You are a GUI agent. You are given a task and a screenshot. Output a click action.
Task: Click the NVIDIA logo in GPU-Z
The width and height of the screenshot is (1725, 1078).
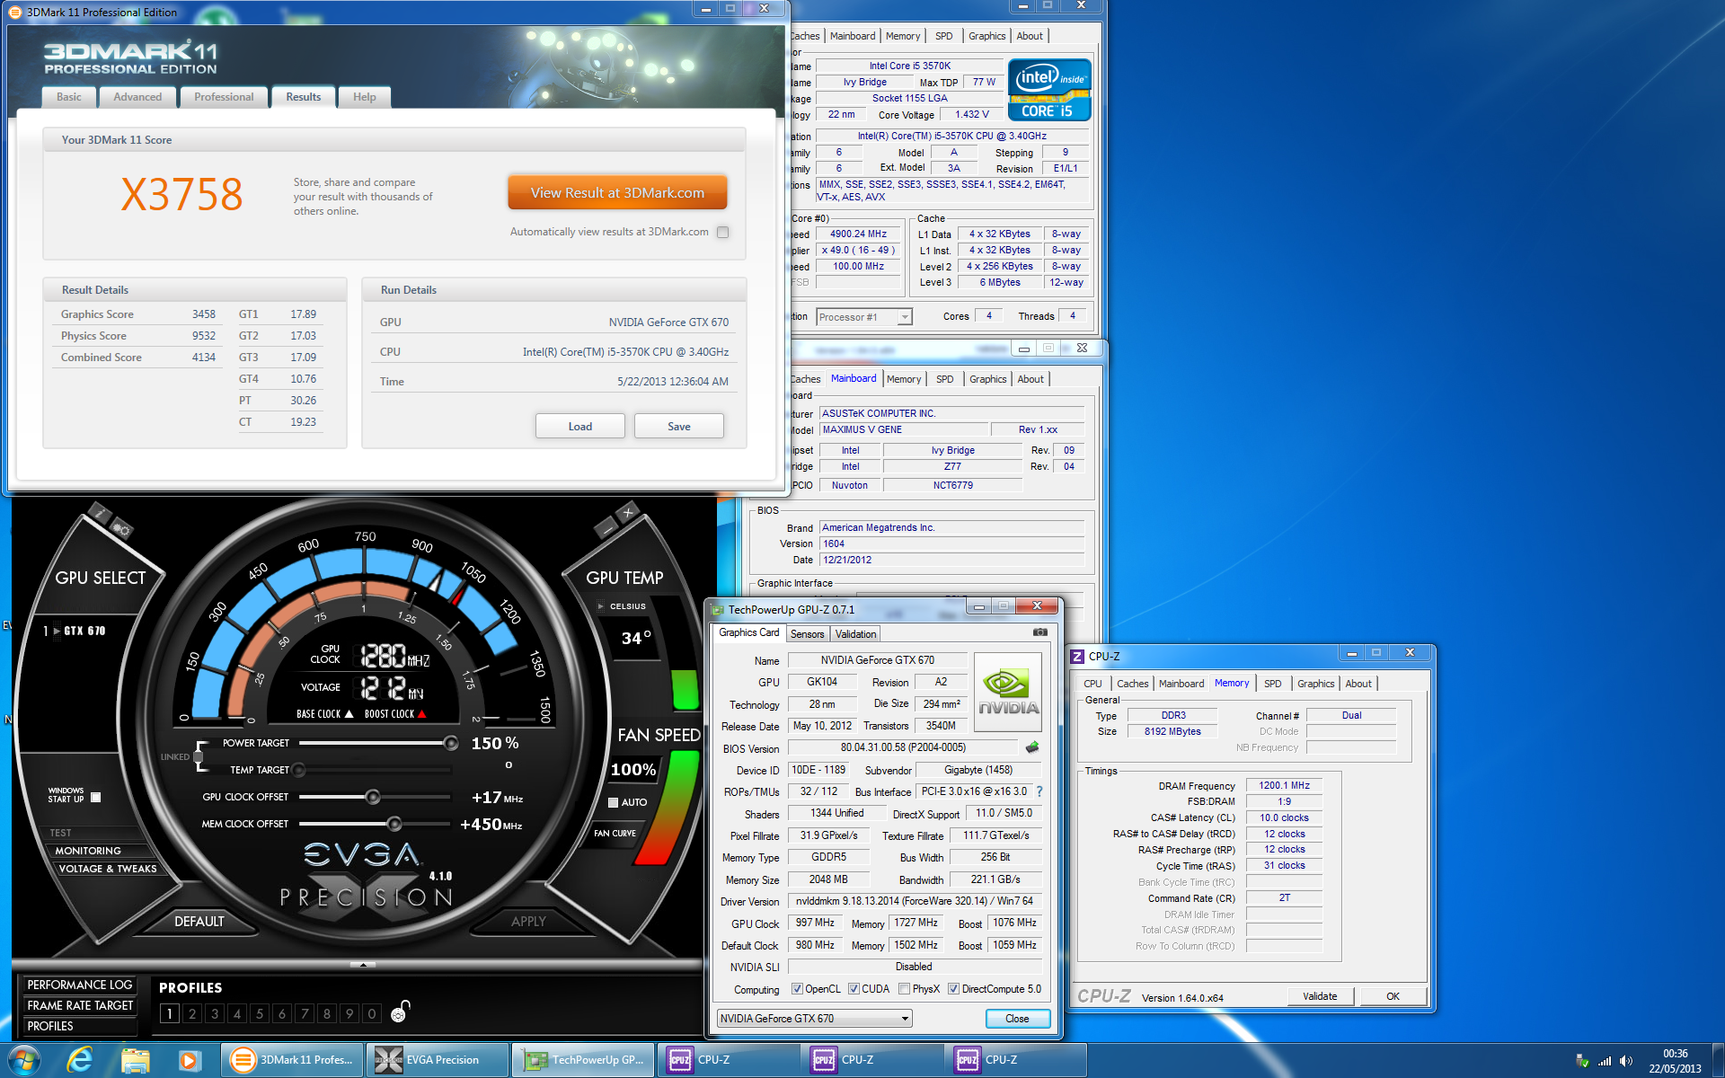pos(1008,692)
